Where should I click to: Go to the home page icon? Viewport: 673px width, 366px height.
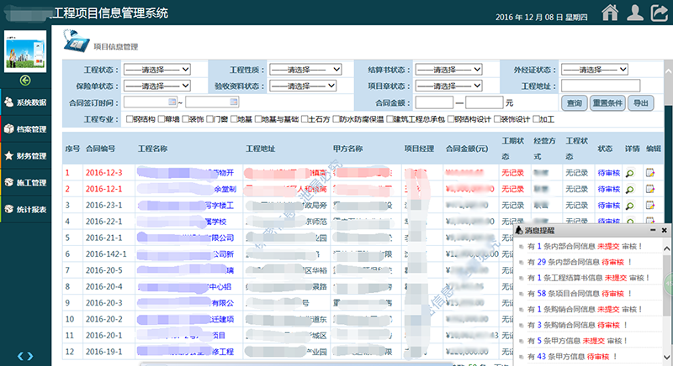pos(610,13)
